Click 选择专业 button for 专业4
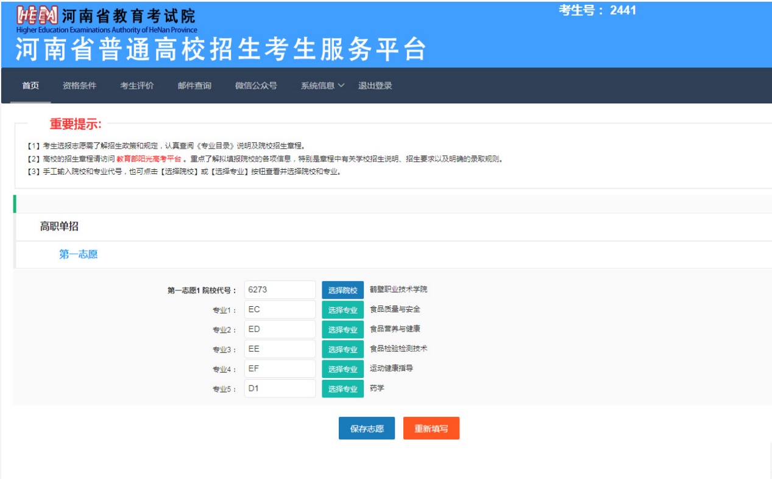772x479 pixels. click(342, 369)
